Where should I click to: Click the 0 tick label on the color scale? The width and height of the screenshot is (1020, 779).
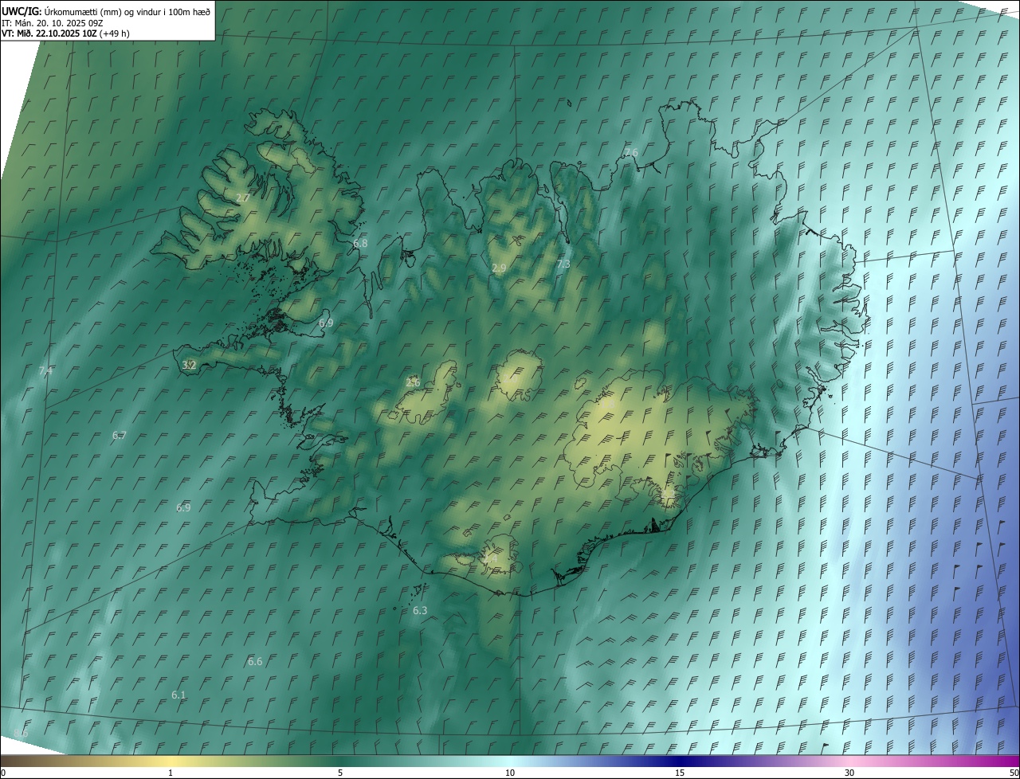pyautogui.click(x=3, y=773)
